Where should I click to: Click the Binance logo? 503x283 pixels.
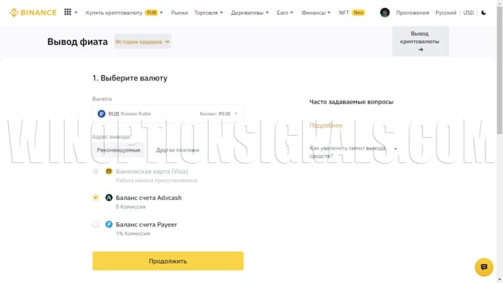(x=33, y=13)
